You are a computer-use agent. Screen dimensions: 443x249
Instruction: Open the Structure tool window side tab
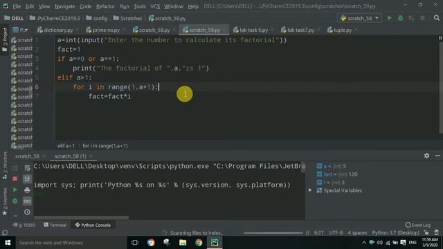click(5, 165)
